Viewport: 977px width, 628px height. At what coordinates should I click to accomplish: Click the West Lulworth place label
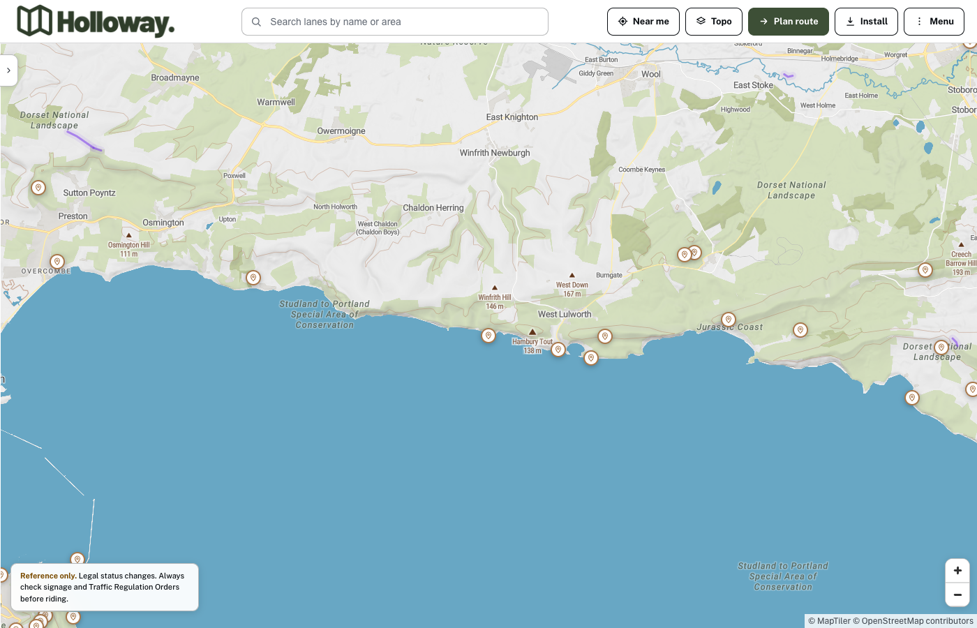(565, 314)
